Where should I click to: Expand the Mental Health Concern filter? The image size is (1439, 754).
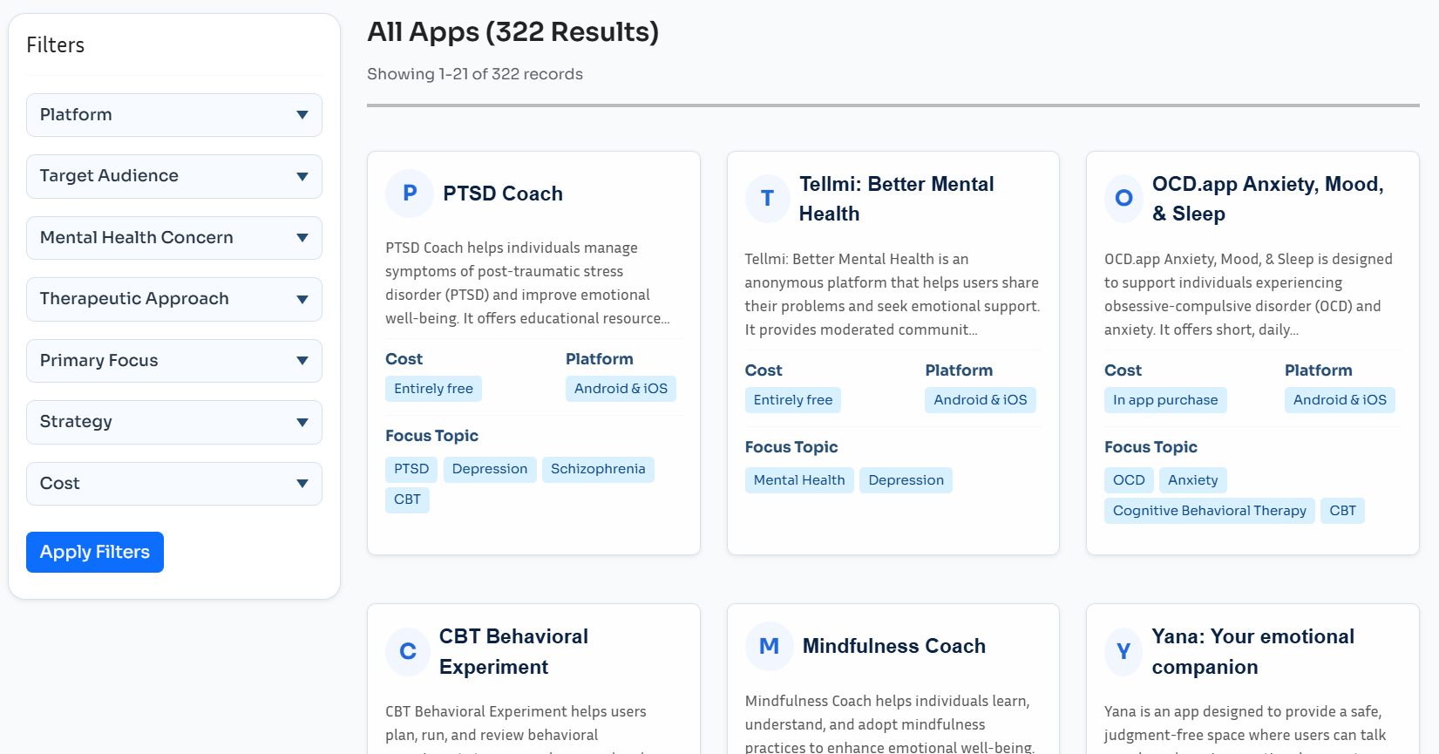coord(174,238)
